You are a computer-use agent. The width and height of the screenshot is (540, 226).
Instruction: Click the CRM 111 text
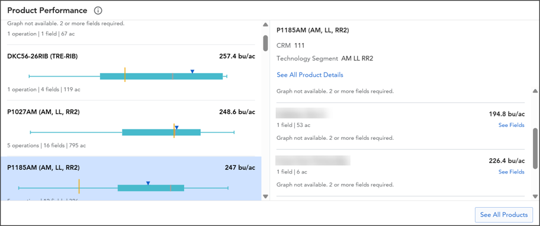[291, 45]
